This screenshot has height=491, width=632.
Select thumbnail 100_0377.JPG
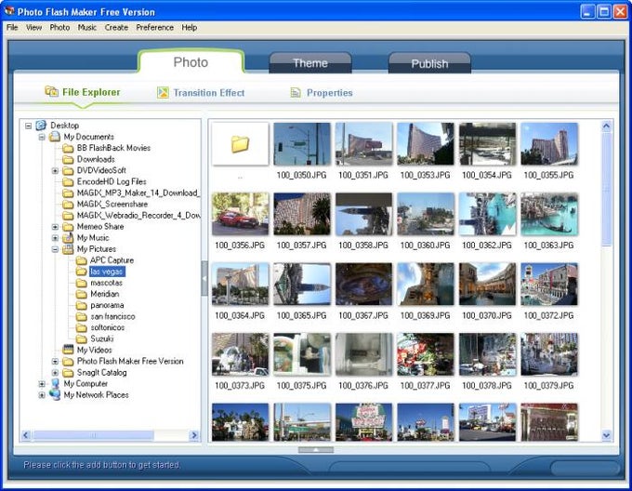click(426, 354)
